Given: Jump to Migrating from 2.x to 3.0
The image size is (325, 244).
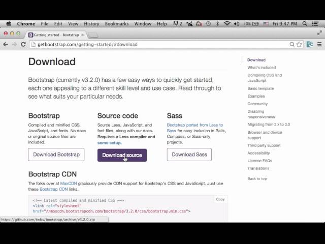Looking at the screenshot, I should 269,125.
